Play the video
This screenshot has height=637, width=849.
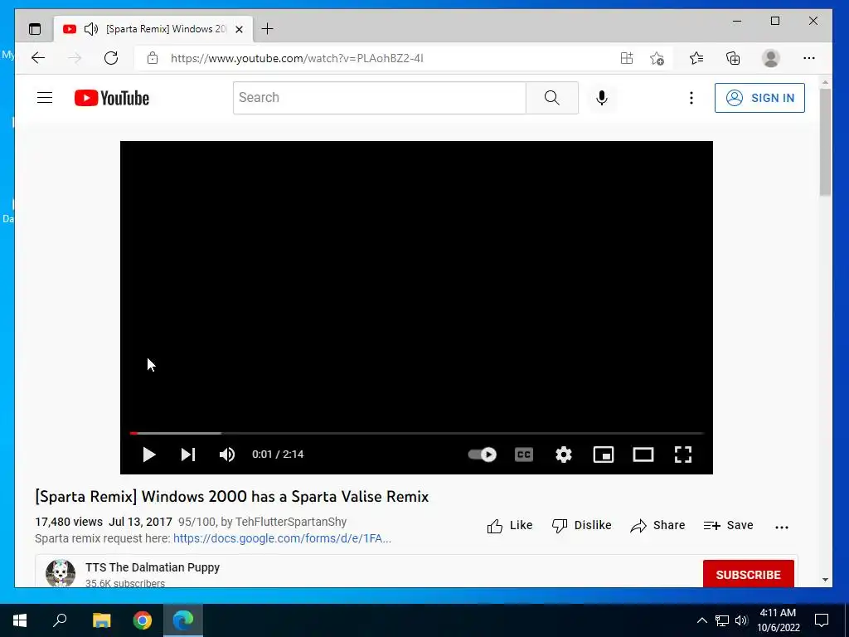149,455
